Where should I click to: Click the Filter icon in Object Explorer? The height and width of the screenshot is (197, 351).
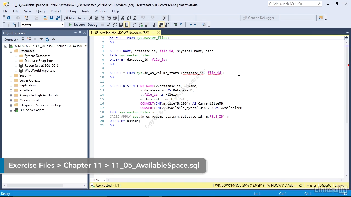click(x=41, y=39)
